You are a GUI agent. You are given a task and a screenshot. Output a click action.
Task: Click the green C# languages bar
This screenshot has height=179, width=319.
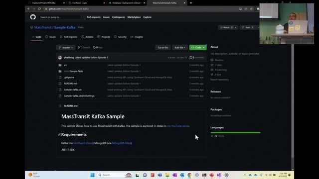click(x=235, y=133)
